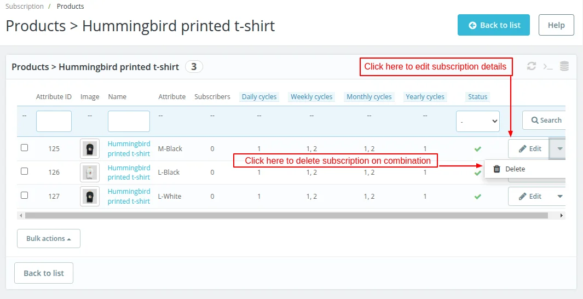This screenshot has width=583, height=299.
Task: Open thumbnail image of attribute 126
Action: pyautogui.click(x=90, y=173)
